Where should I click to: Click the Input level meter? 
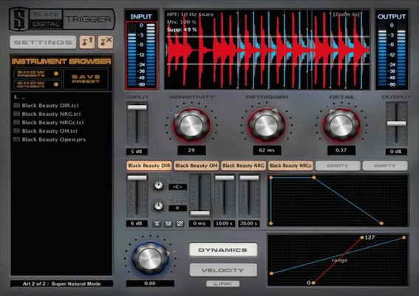[x=141, y=55]
